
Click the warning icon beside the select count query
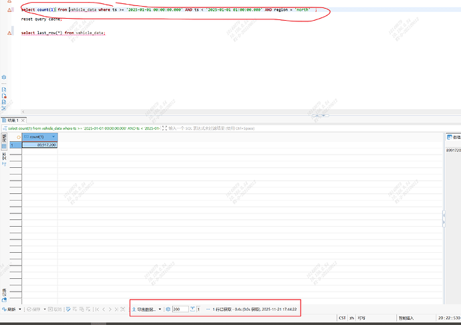[9, 10]
